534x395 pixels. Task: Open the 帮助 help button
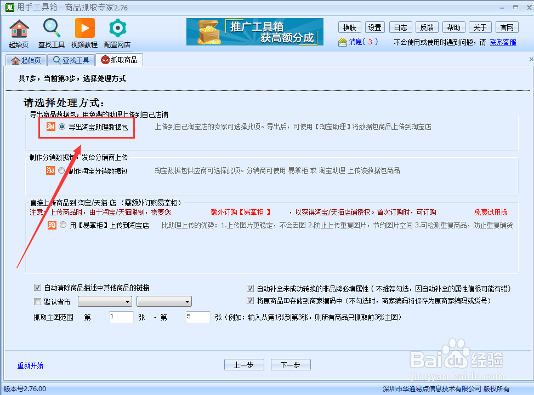[453, 27]
